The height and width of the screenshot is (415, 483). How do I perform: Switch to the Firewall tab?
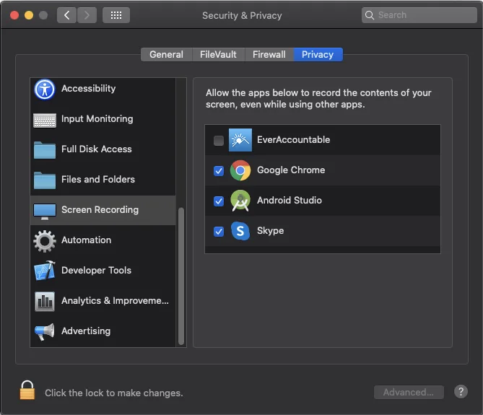click(269, 55)
